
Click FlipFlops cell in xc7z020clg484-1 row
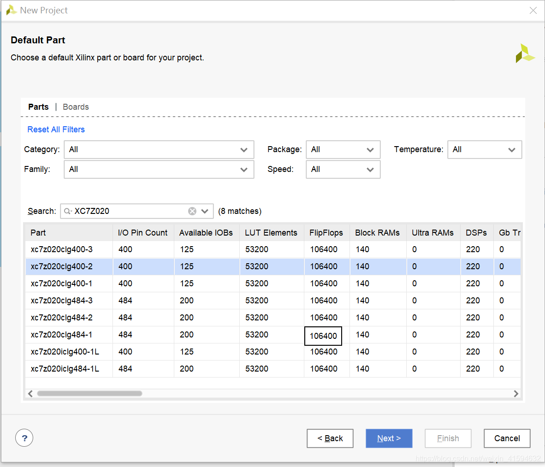pos(323,336)
